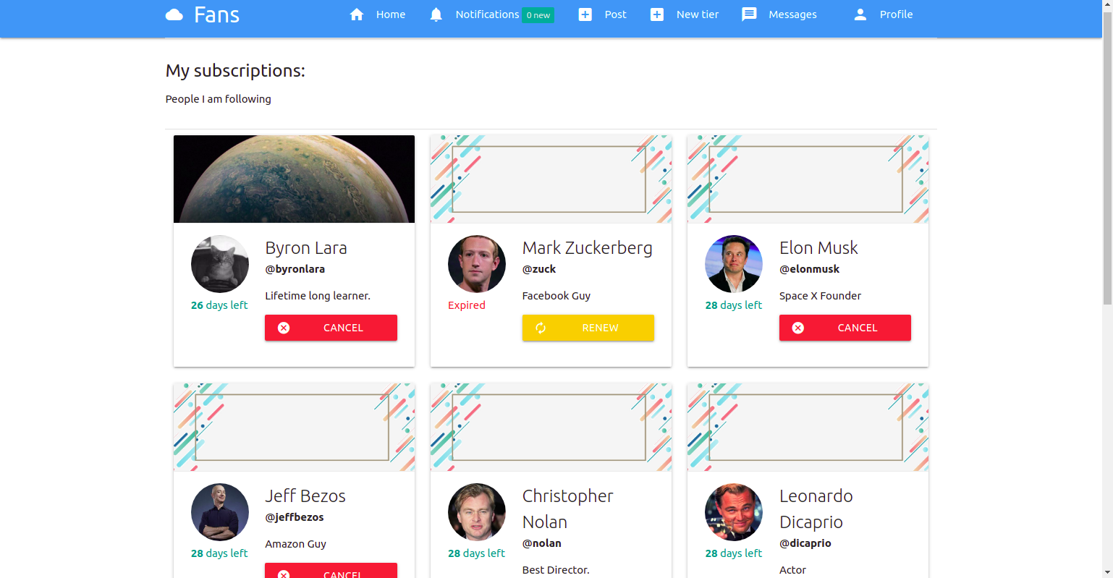
Task: Click '28 days left' under Leonardo Dicaprio
Action: click(734, 553)
